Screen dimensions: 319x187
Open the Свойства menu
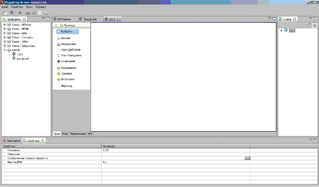click(17, 7)
